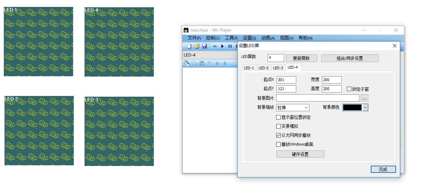Click the LED屏数 input field
This screenshot has height=184, width=421.
[x=276, y=58]
